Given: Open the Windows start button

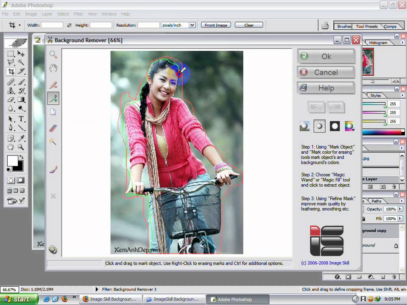Looking at the screenshot, I should click(19, 299).
